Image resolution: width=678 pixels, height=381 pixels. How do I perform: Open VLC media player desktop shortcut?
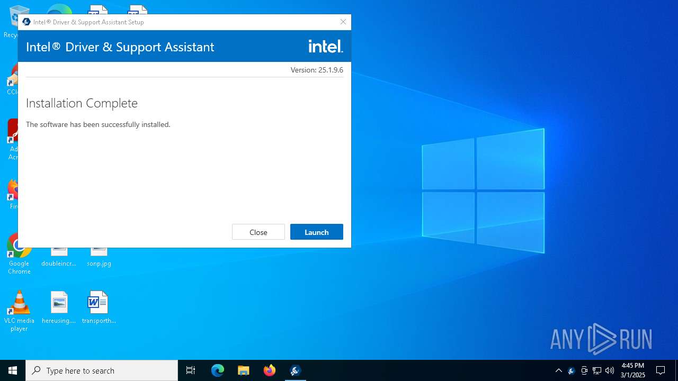(x=19, y=311)
